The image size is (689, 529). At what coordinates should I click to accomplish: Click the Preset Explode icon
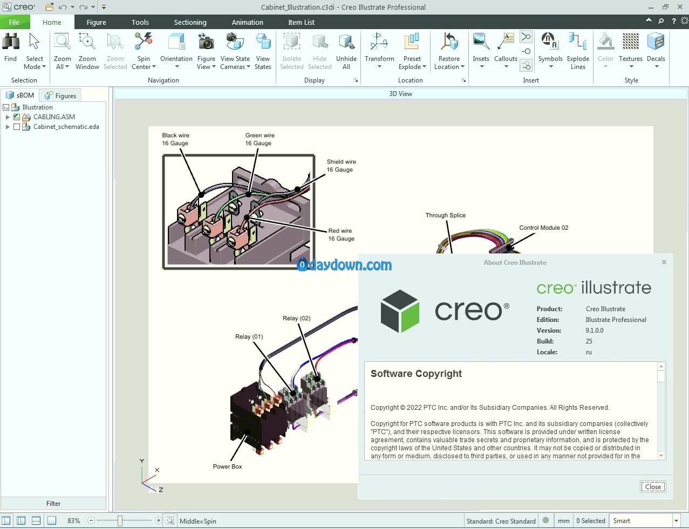(412, 42)
